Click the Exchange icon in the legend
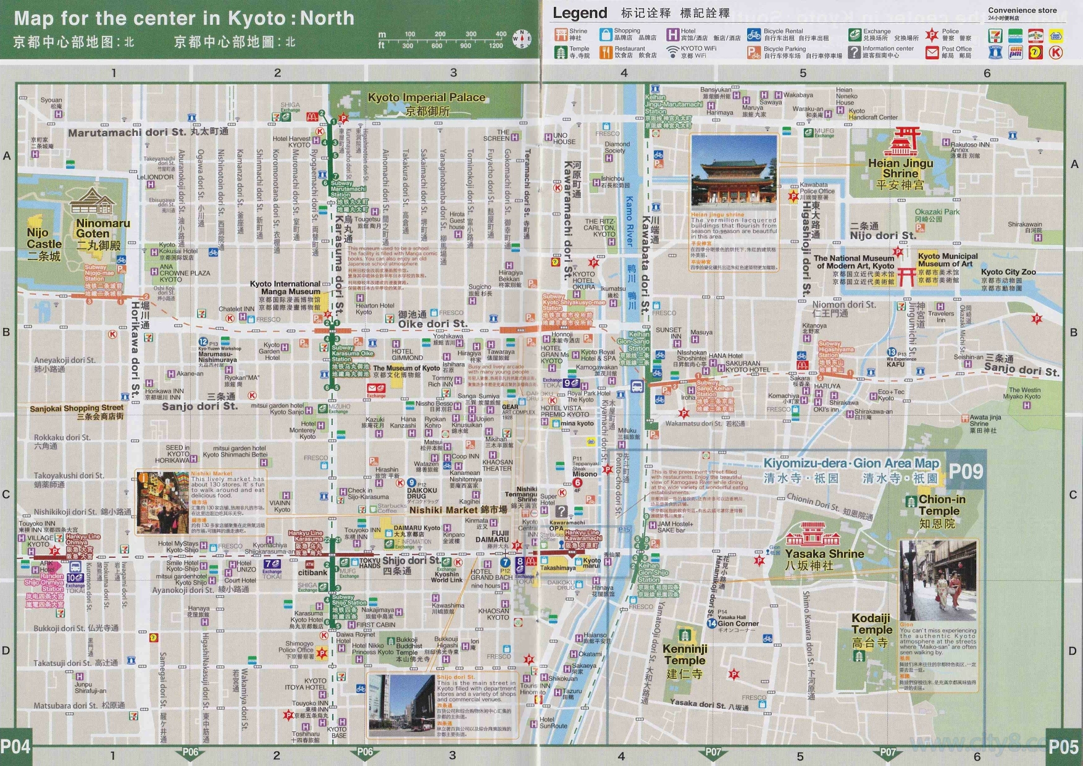 [x=855, y=35]
